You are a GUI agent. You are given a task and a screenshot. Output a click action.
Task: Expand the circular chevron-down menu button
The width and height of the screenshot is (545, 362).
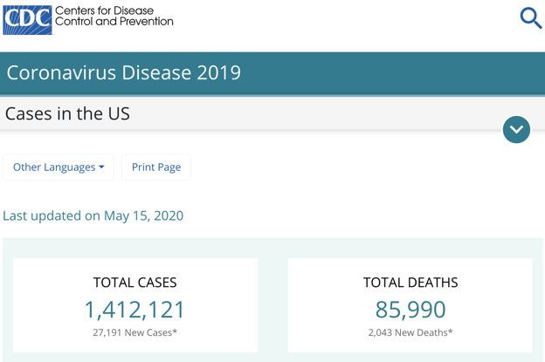516,129
